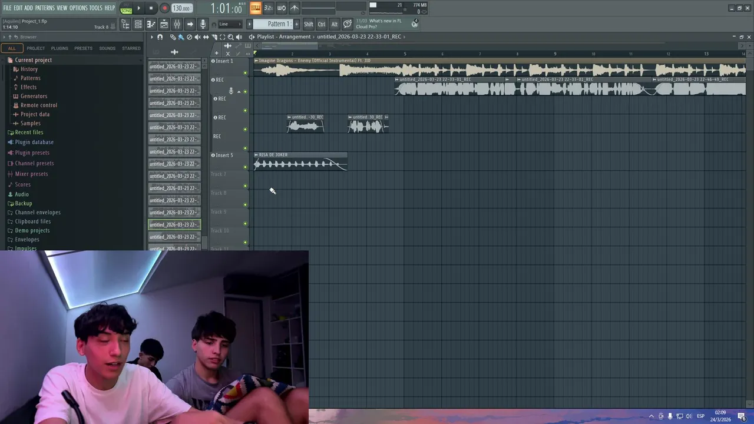Toggle mute switch on Track 8
Screen dimensions: 754x424
pyautogui.click(x=246, y=205)
